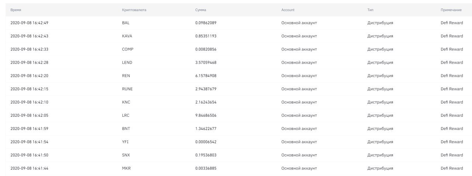Select the KNC amount 2.16243654

pos(206,102)
